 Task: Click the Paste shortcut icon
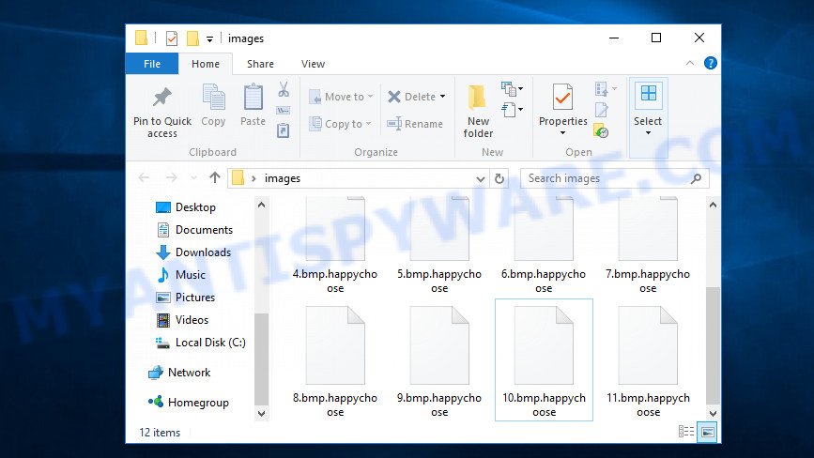pyautogui.click(x=283, y=130)
